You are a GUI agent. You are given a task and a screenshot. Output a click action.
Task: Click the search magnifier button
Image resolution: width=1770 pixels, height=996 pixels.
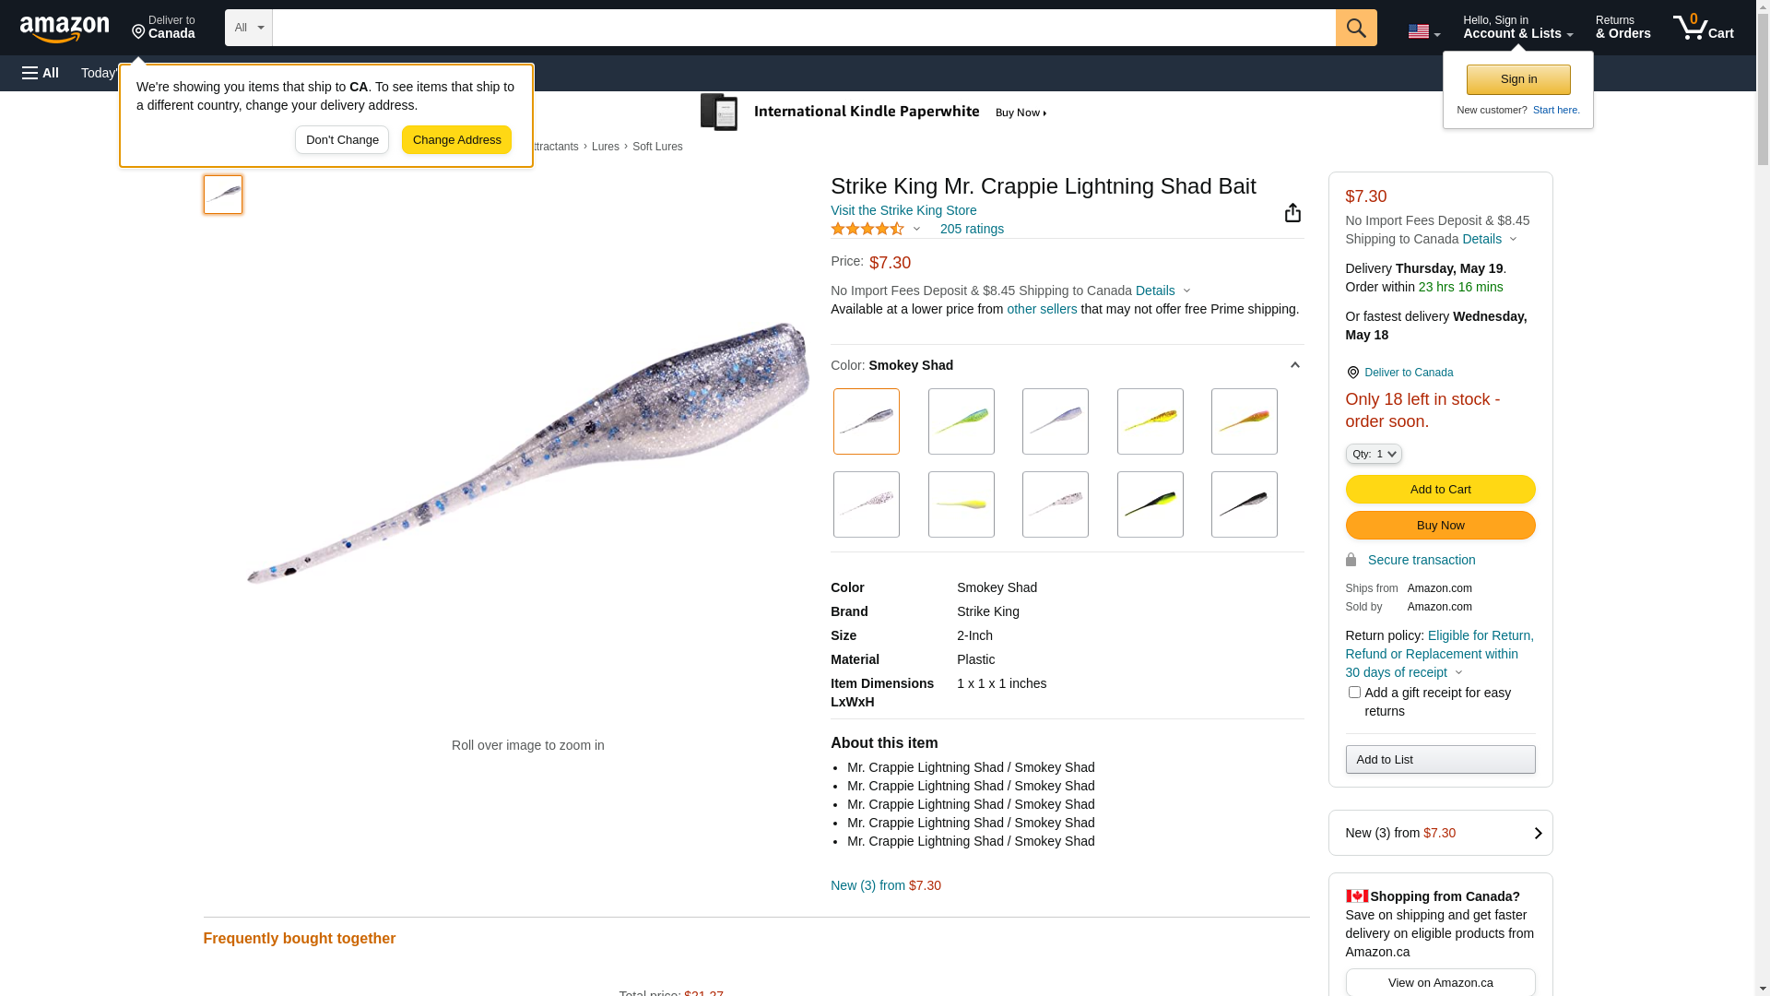pos(1355,28)
